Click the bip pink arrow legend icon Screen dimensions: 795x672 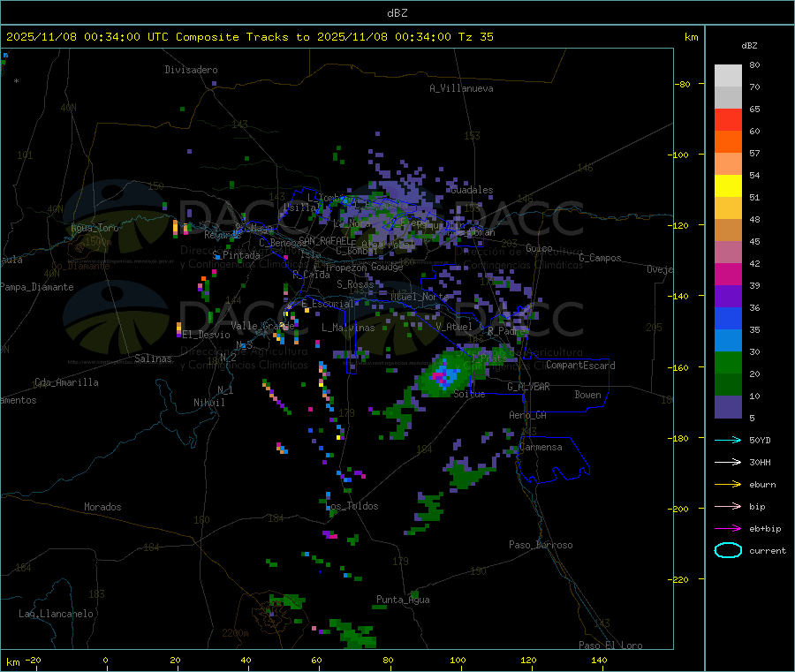coord(728,506)
